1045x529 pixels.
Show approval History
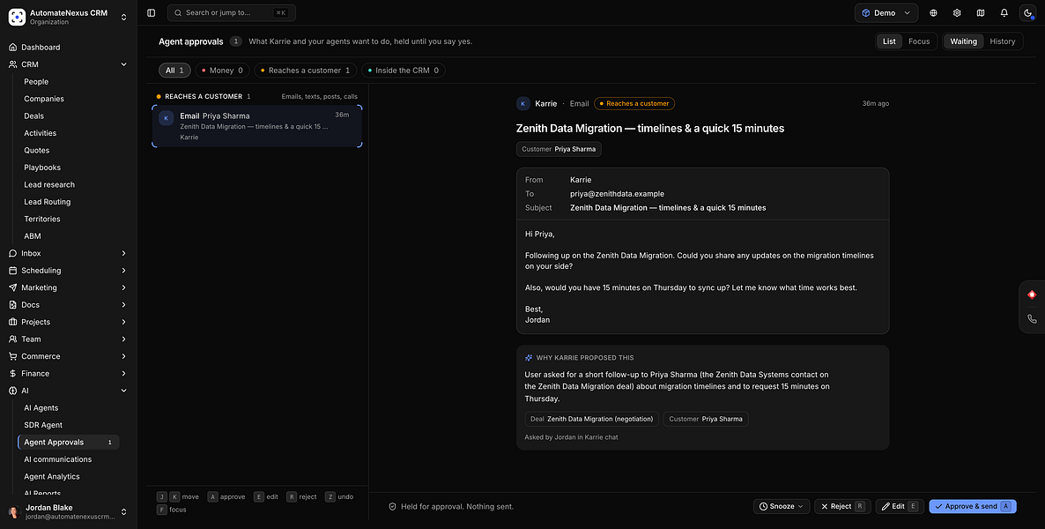1003,41
